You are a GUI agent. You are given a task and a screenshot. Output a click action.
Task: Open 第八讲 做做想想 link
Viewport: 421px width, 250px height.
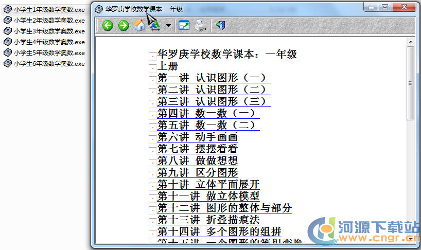pyautogui.click(x=198, y=160)
